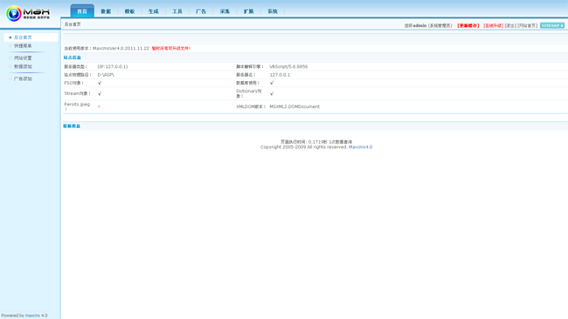
Task: Open 快捷菜单 in the sidebar
Action: [23, 46]
